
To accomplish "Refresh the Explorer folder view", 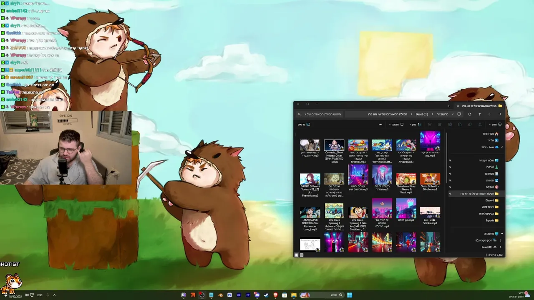I will point(470,114).
